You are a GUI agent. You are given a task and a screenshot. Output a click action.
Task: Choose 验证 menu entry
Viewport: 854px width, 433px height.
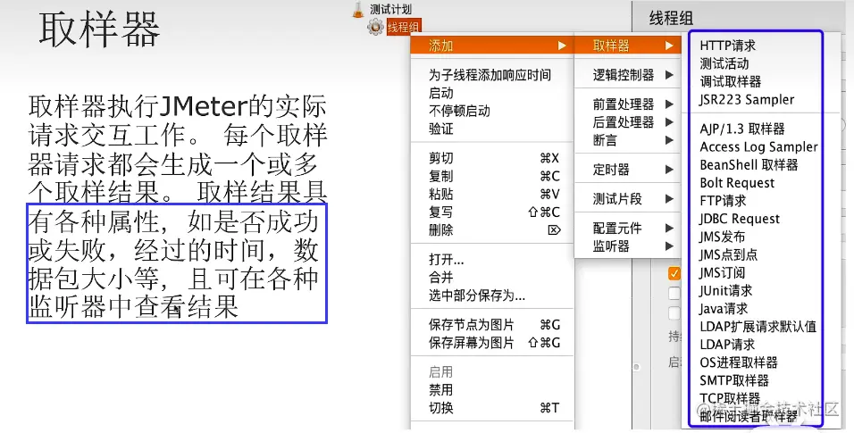[x=492, y=129]
